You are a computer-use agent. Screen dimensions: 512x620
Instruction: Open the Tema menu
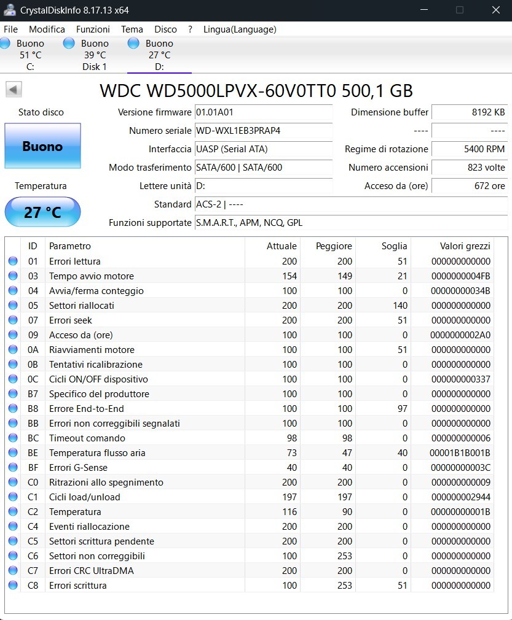132,29
